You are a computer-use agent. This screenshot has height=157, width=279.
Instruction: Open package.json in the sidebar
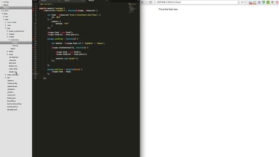click(12, 109)
